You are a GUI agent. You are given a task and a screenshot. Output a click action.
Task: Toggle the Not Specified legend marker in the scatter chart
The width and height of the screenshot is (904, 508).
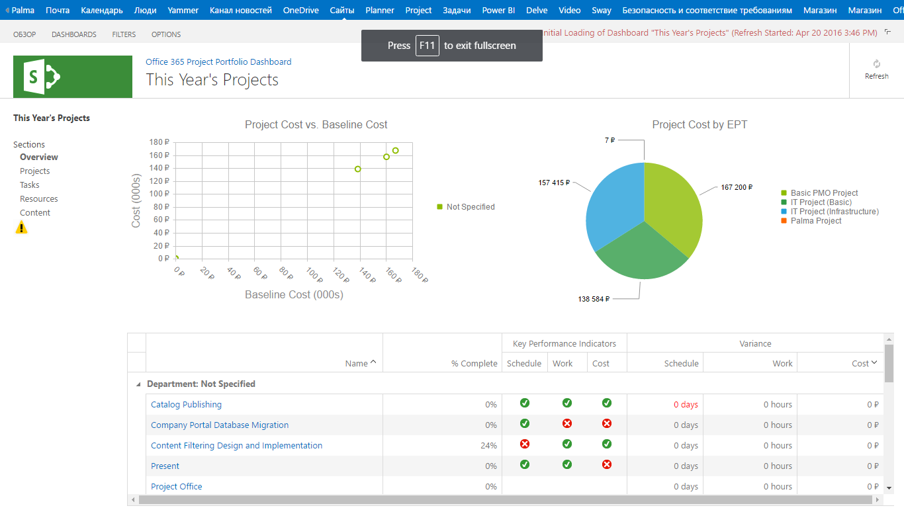coord(439,207)
